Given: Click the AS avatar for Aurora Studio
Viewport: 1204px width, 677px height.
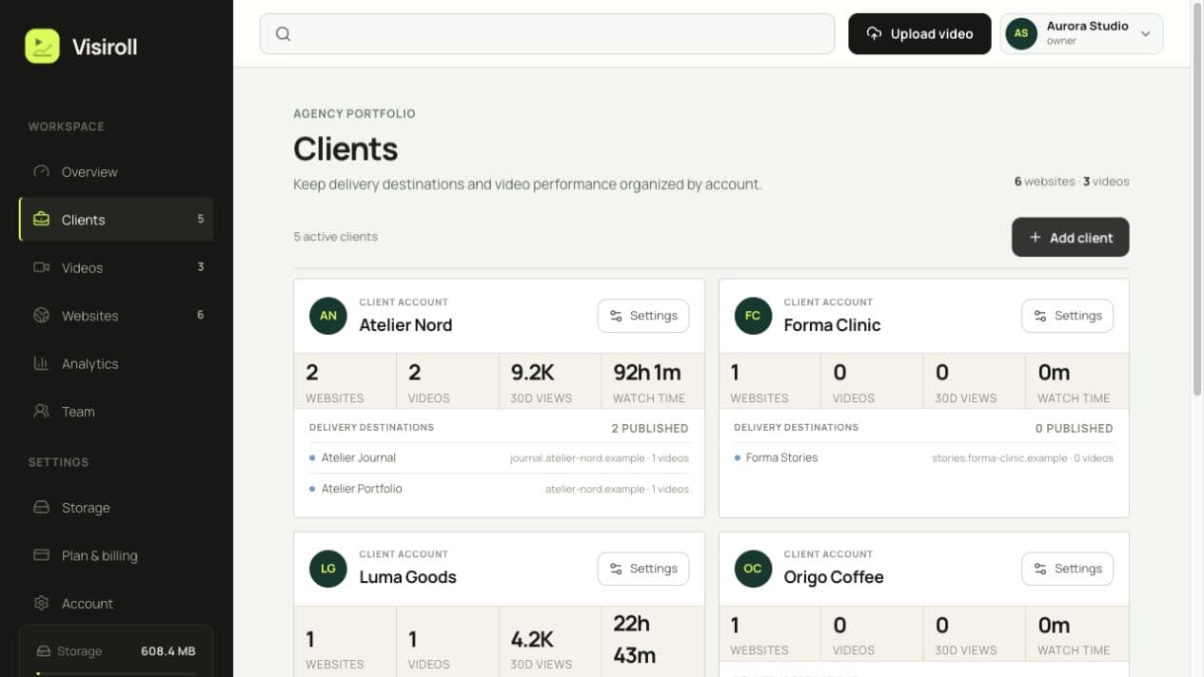Looking at the screenshot, I should click(1021, 33).
